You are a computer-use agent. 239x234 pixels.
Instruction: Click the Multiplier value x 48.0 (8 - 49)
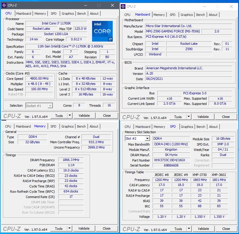(39, 84)
